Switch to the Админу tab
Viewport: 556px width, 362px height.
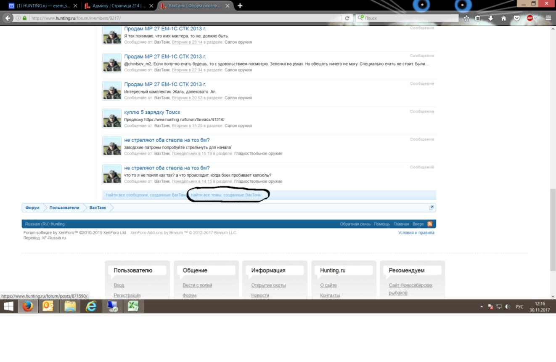tap(118, 6)
